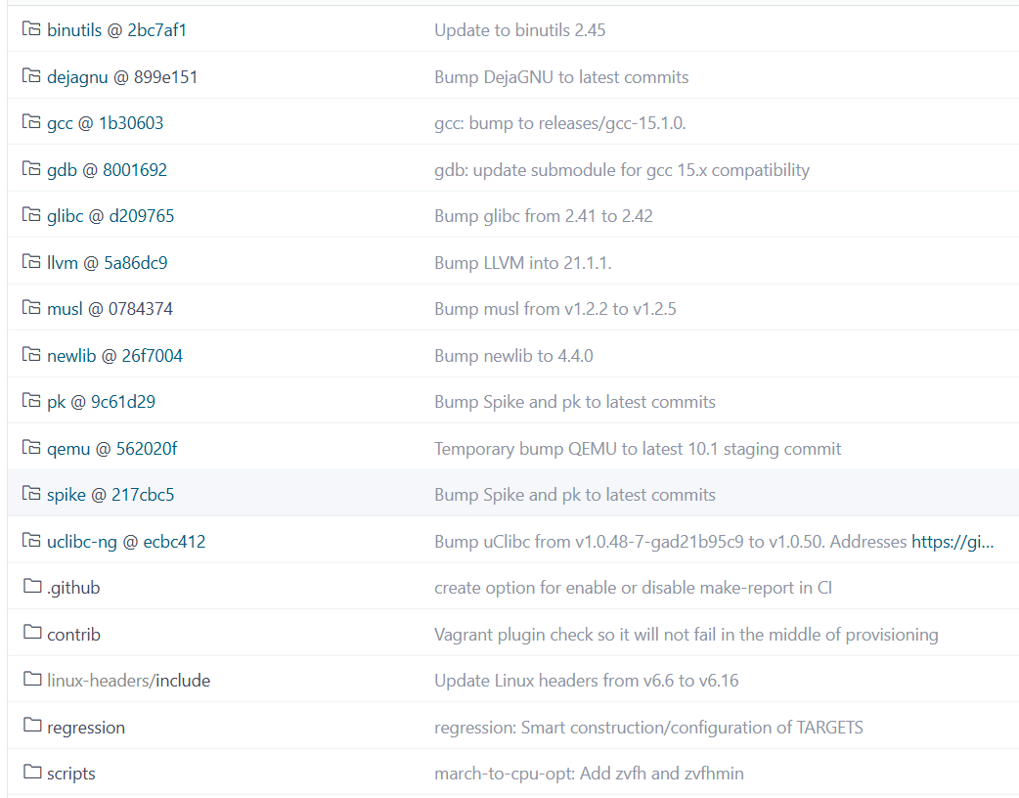Open commit 'regression: Smart construction/configuration of TARGETS'
Screen dimensions: 1019x798
[648, 728]
